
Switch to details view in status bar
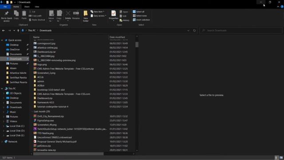[276, 158]
